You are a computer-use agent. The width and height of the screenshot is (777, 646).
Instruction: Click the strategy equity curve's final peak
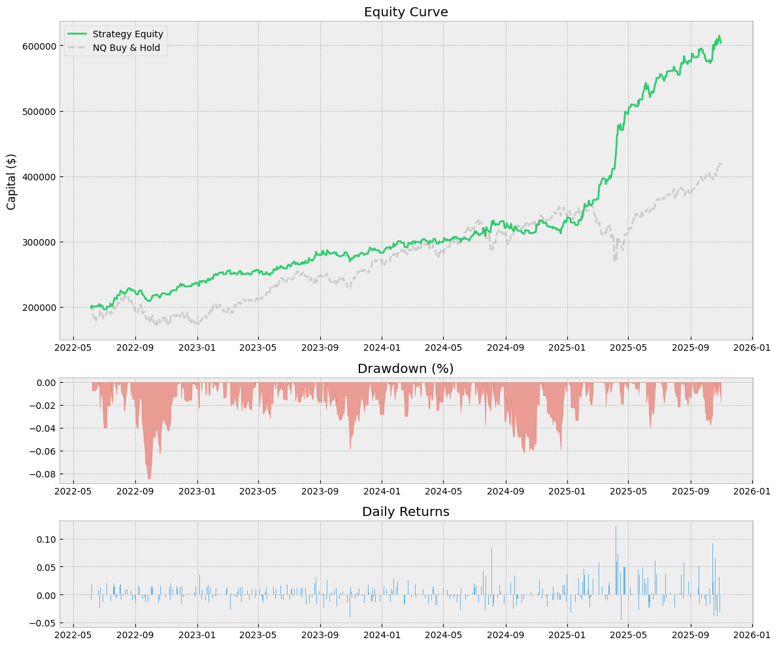point(719,36)
